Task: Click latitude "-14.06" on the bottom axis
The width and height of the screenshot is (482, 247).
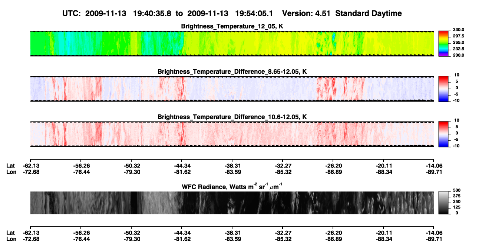Action: click(x=434, y=233)
